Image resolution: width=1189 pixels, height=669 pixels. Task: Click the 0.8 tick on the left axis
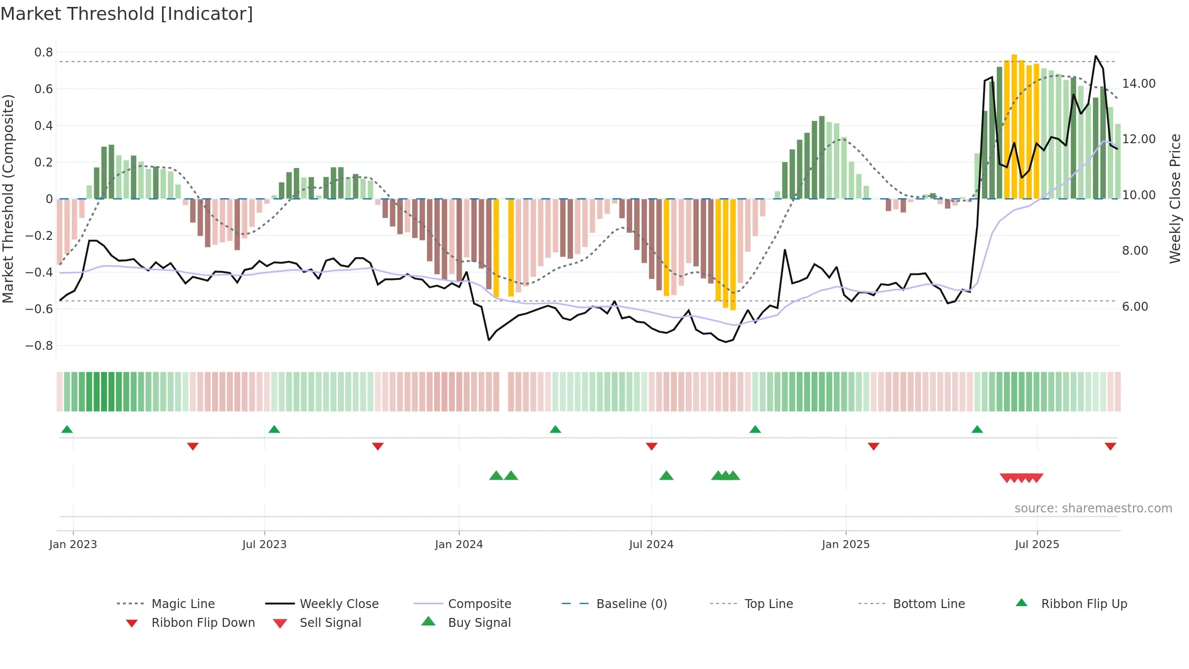coord(44,53)
